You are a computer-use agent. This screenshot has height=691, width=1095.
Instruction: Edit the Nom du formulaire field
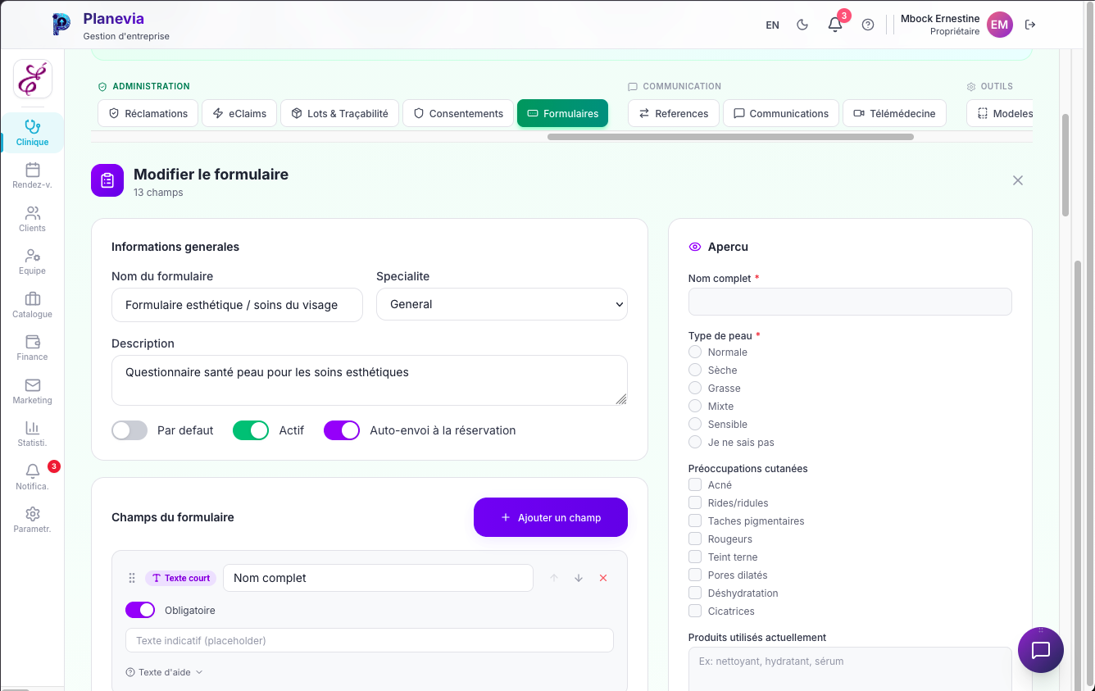pos(237,304)
